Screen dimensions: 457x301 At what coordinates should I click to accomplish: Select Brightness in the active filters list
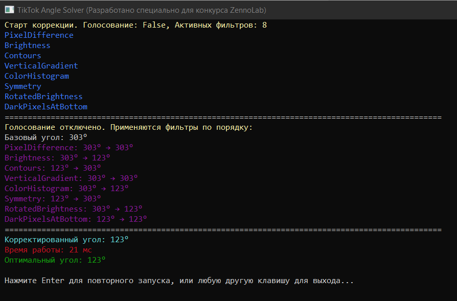(x=28, y=45)
